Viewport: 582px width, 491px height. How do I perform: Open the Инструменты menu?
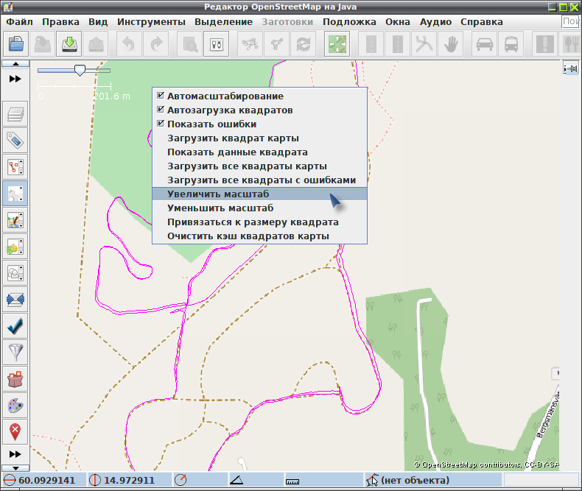pyautogui.click(x=151, y=22)
